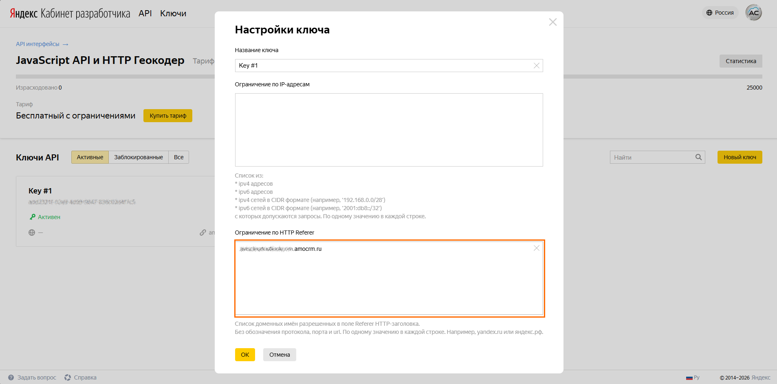Open the user account avatar menu

[x=753, y=13]
